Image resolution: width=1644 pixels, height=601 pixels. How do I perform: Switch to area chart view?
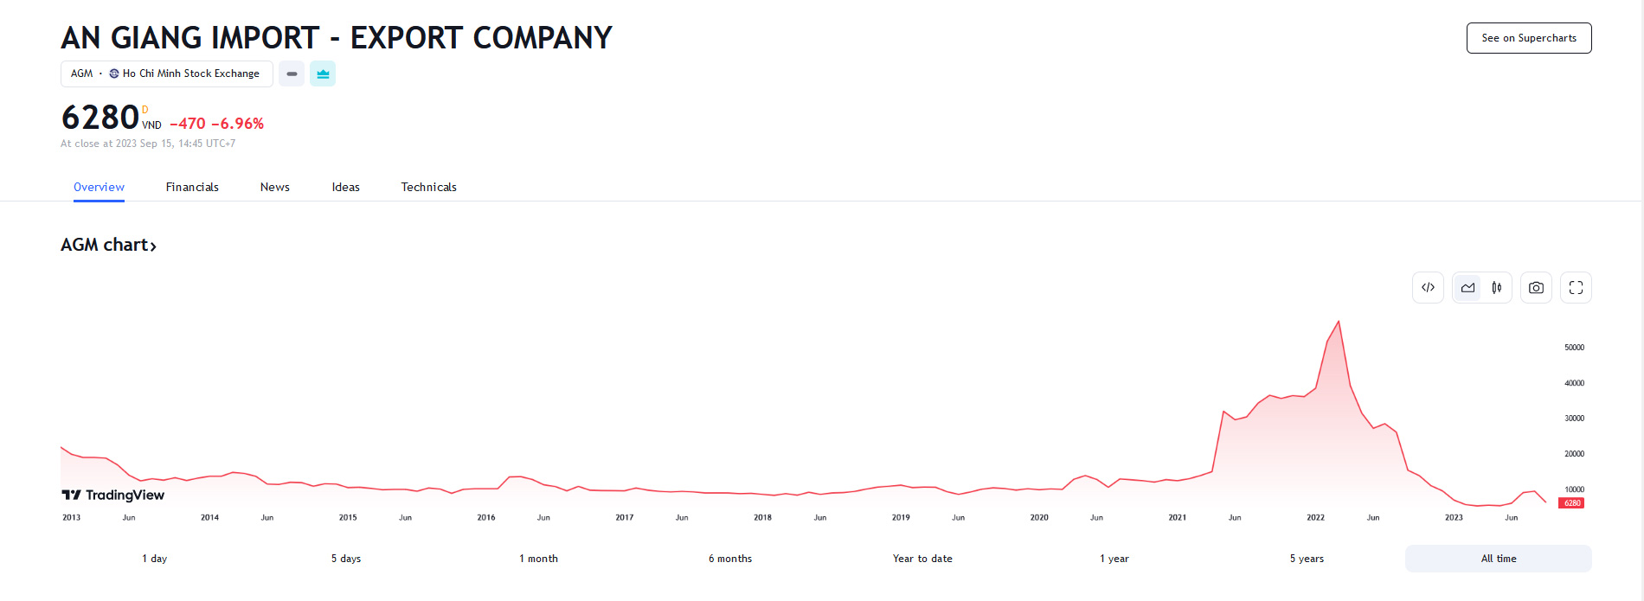coord(1468,288)
